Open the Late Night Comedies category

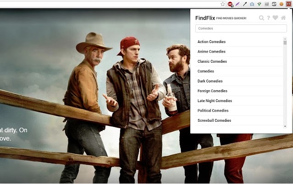click(x=239, y=101)
